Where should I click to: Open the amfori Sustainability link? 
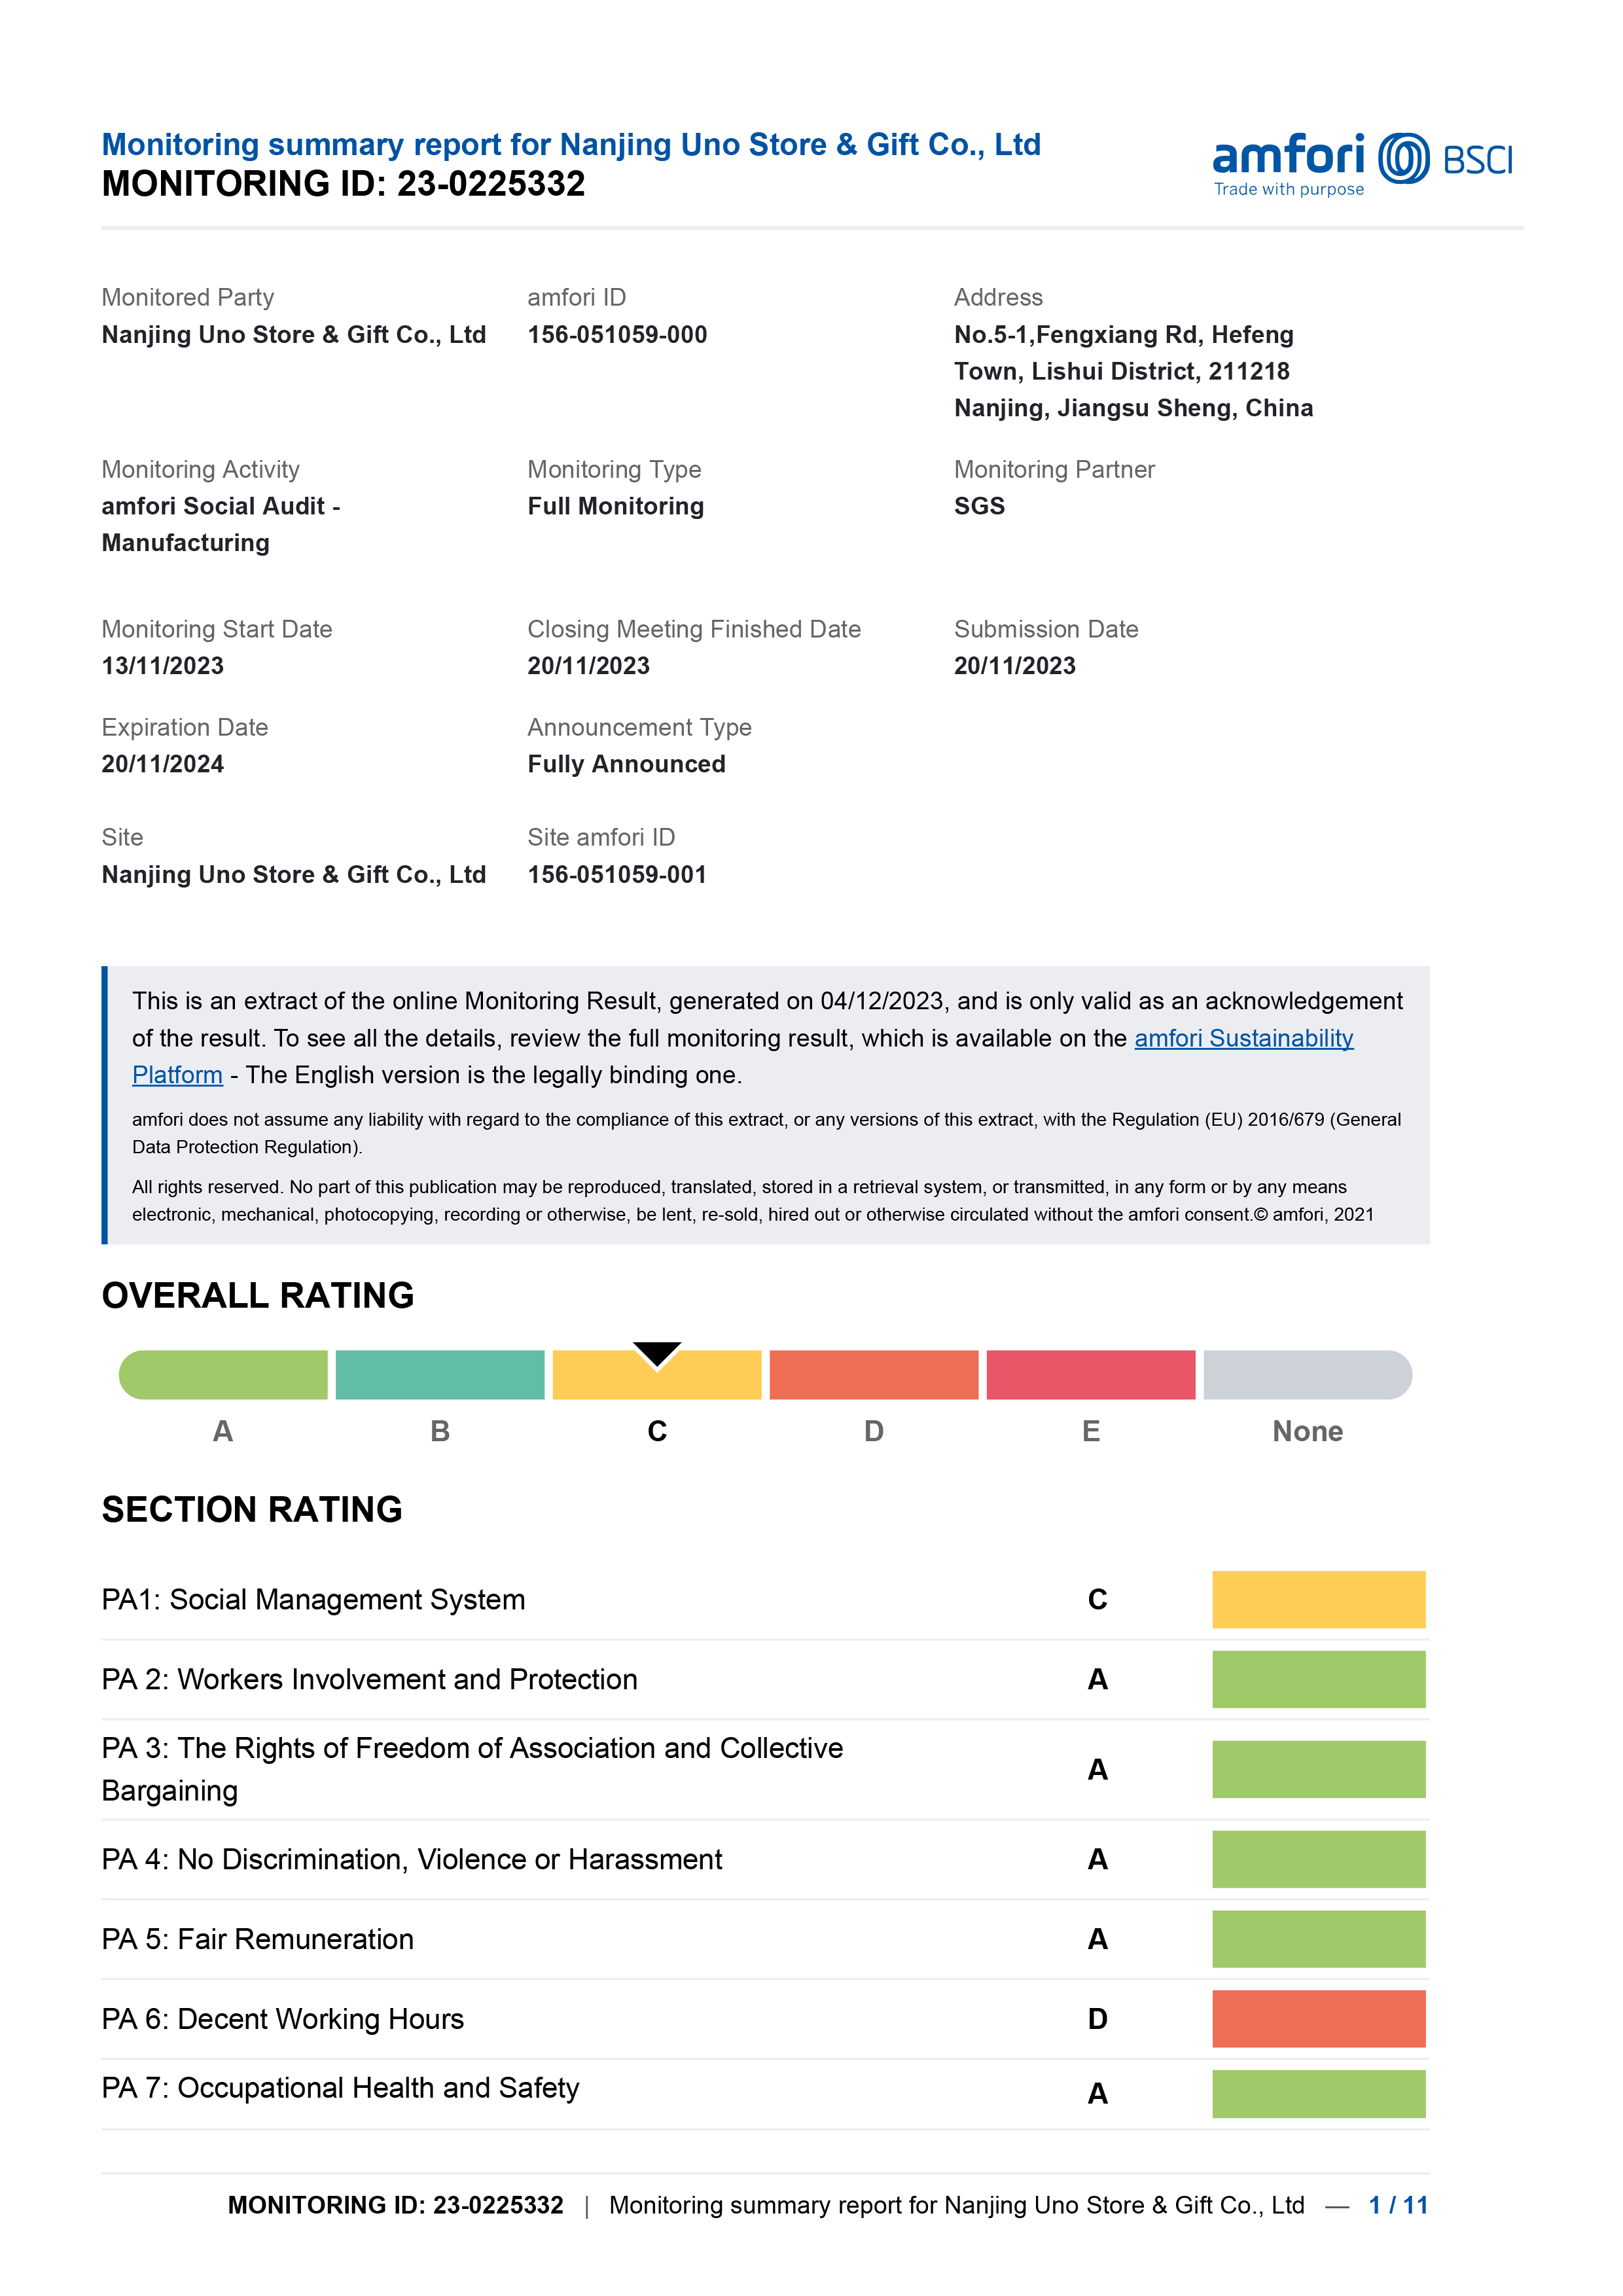point(1243,1038)
